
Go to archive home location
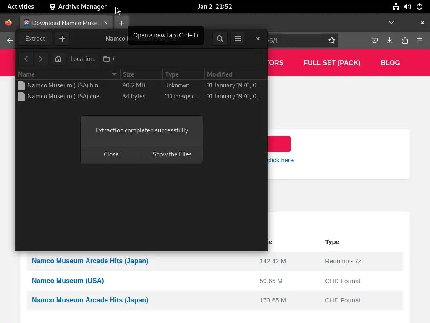click(x=58, y=59)
